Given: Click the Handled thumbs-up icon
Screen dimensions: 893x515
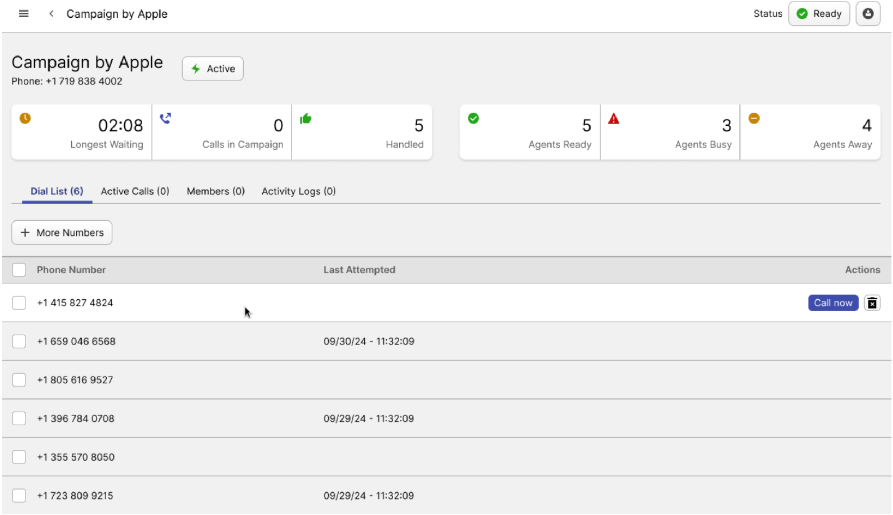Looking at the screenshot, I should coord(305,119).
